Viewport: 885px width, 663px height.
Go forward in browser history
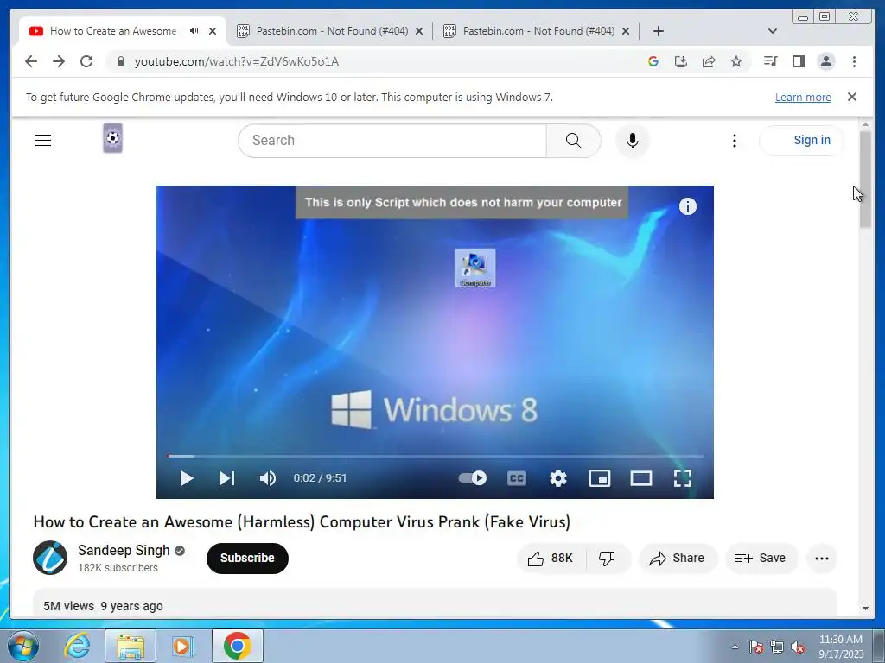(59, 61)
